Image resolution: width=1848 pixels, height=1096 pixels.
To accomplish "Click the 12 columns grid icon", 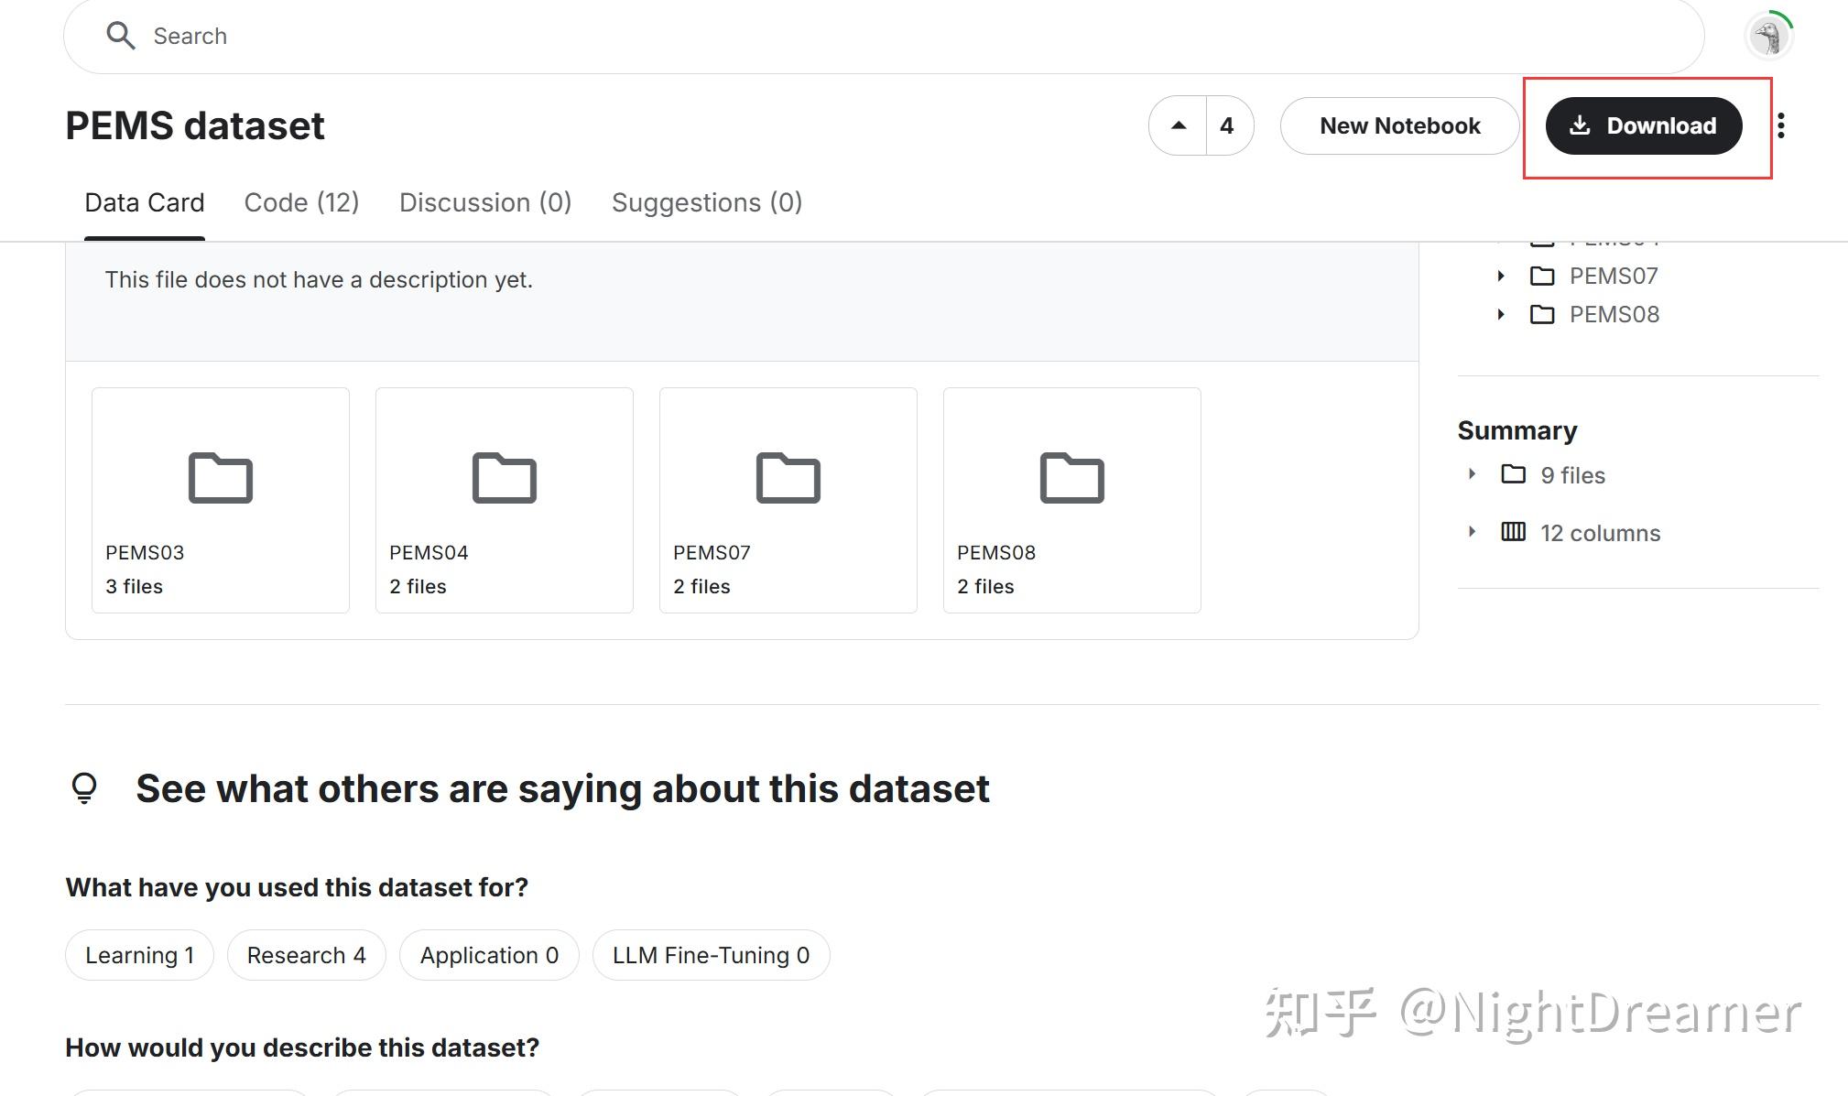I will coord(1513,532).
